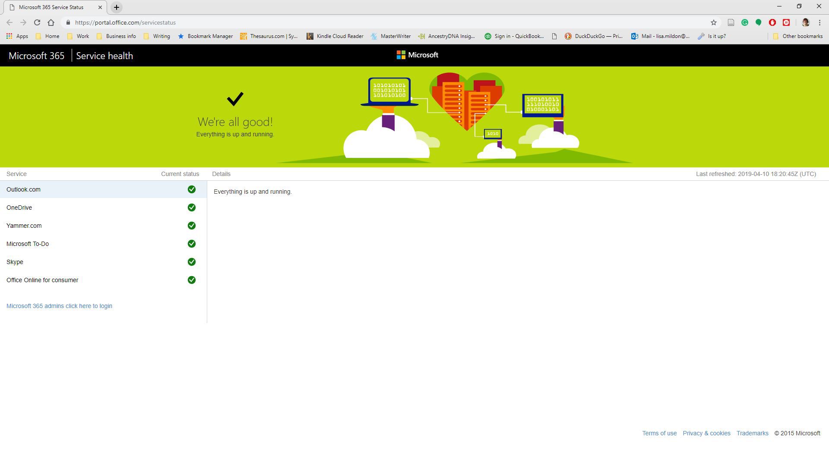
Task: Click the green round extension icon
Action: point(759,22)
